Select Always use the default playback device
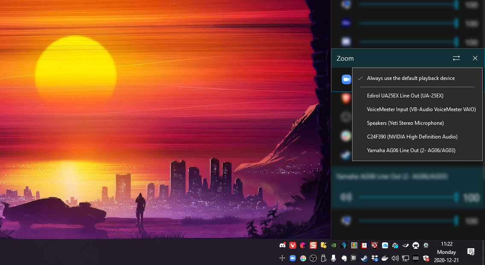The width and height of the screenshot is (485, 265). (417, 78)
